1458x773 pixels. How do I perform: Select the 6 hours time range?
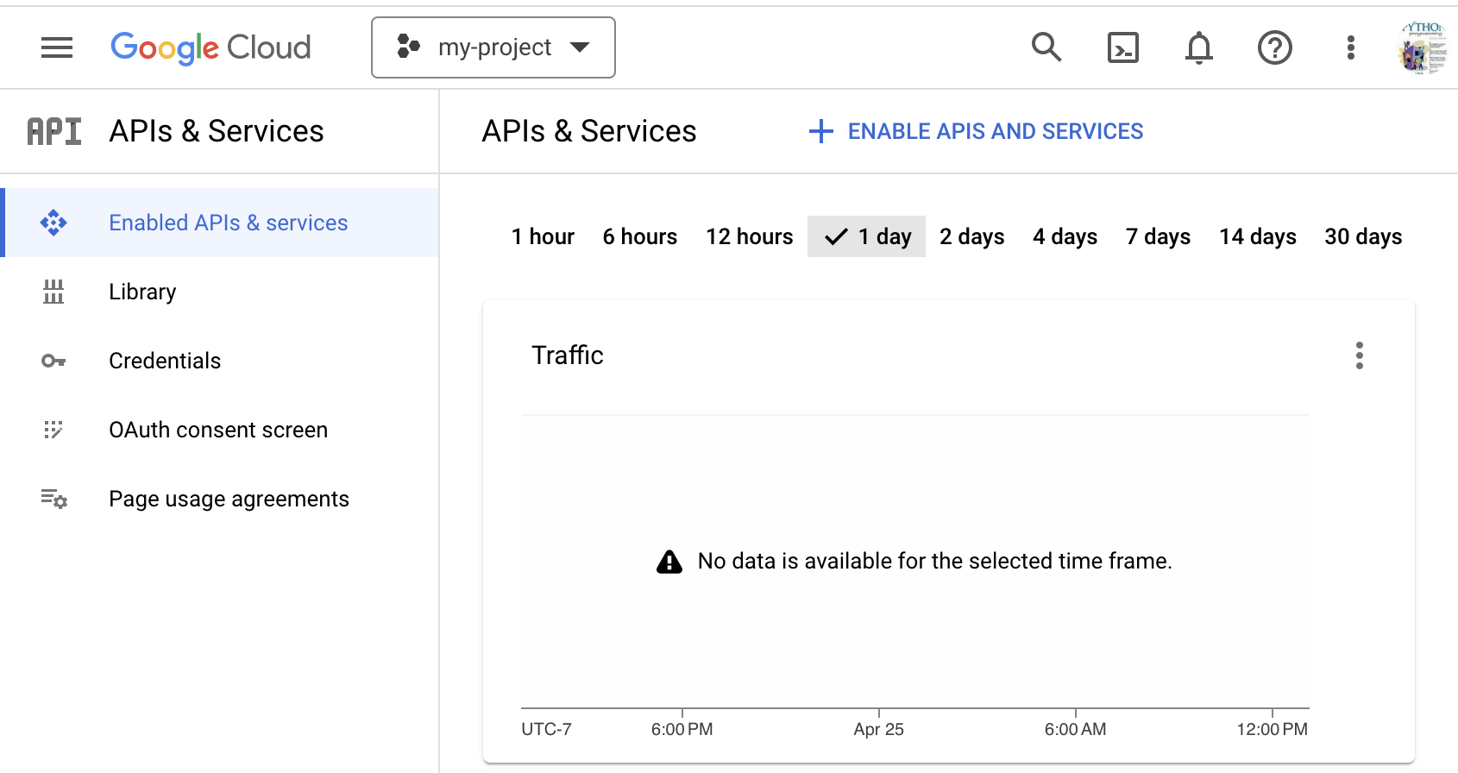coord(640,236)
